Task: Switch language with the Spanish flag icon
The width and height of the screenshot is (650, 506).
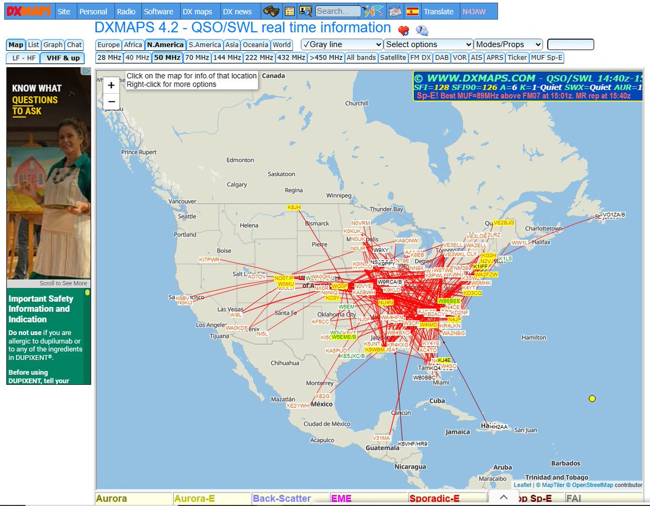Action: [412, 11]
